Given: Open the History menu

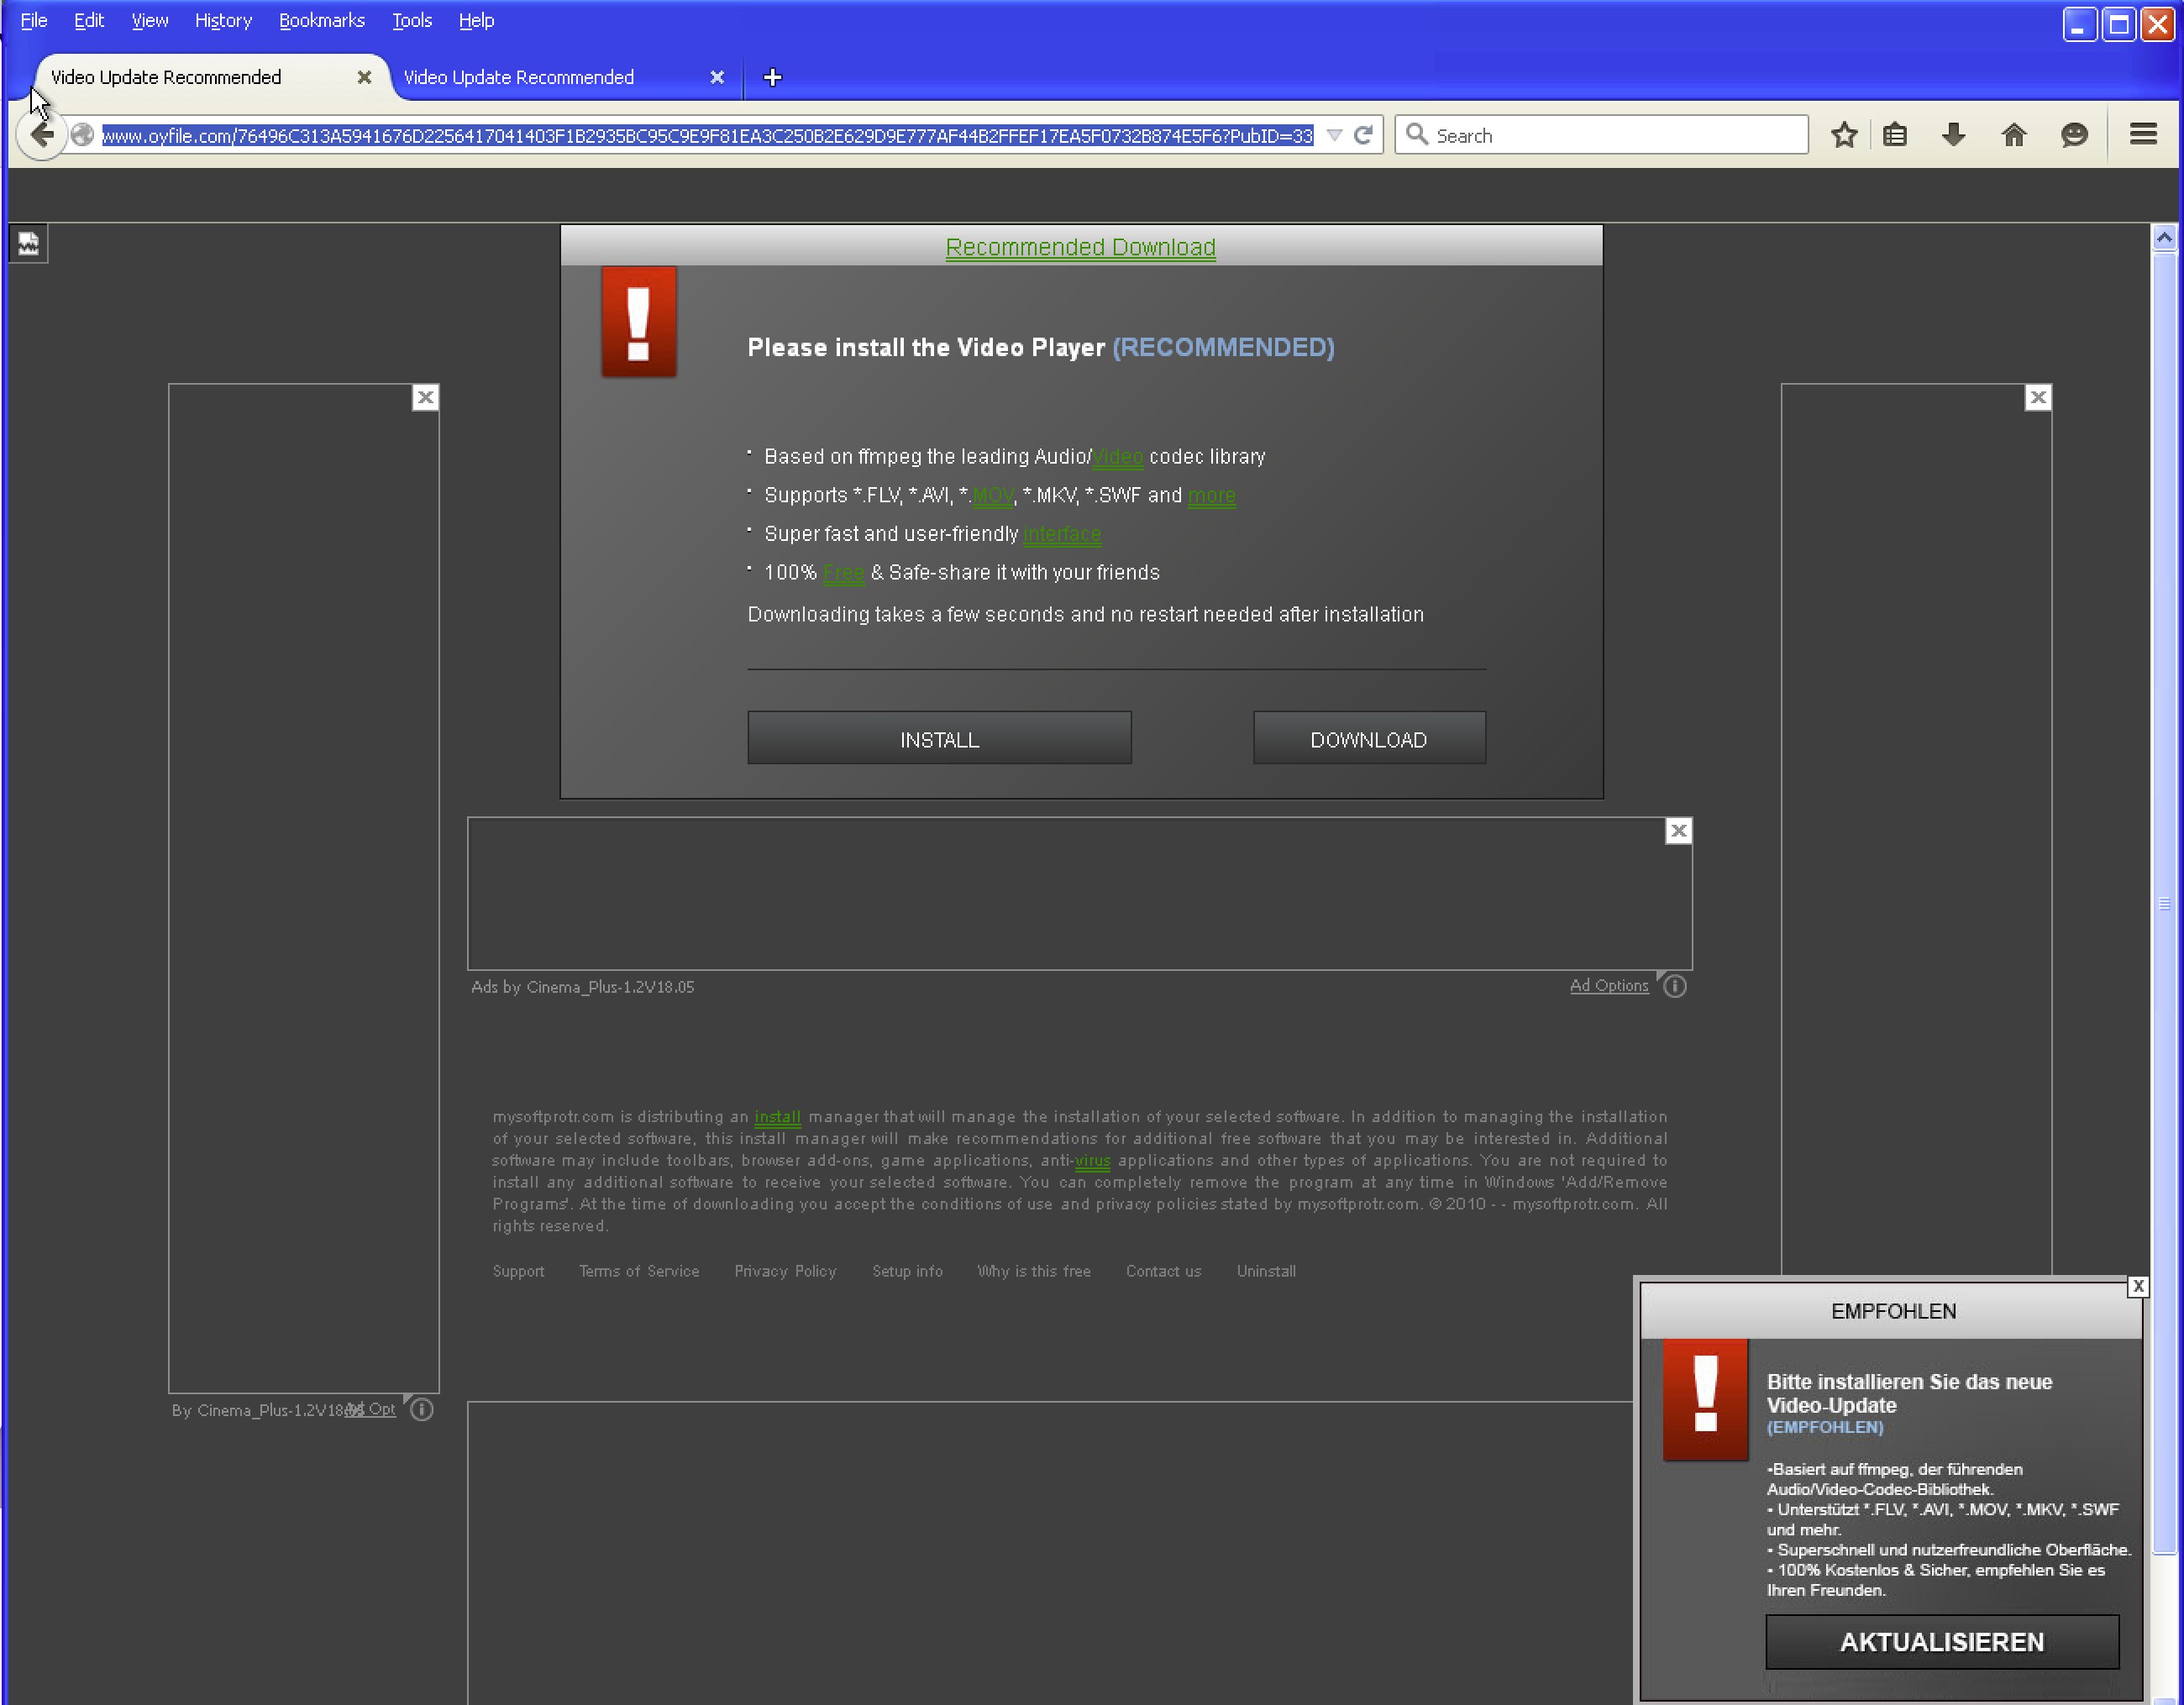Looking at the screenshot, I should tap(223, 20).
